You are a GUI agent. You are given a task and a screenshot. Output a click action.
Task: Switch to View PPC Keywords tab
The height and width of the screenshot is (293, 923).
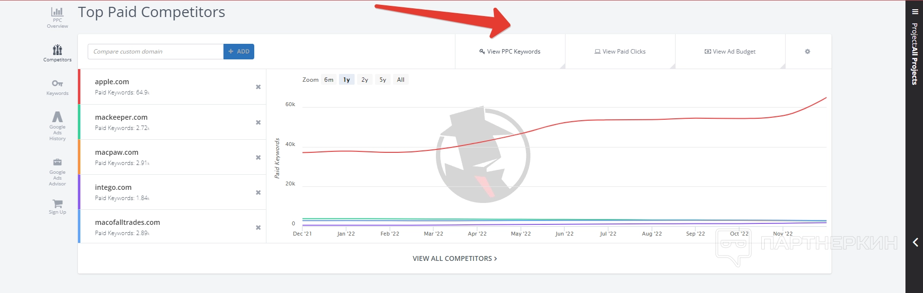pos(510,52)
